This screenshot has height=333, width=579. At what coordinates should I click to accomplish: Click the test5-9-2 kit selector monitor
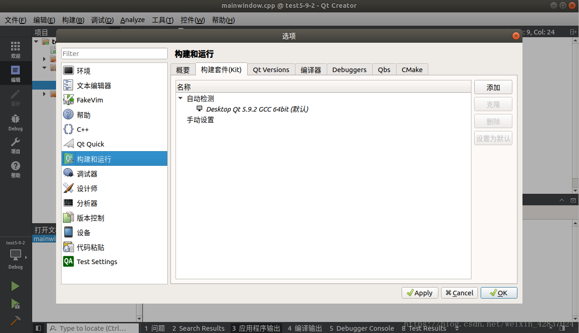tap(16, 254)
